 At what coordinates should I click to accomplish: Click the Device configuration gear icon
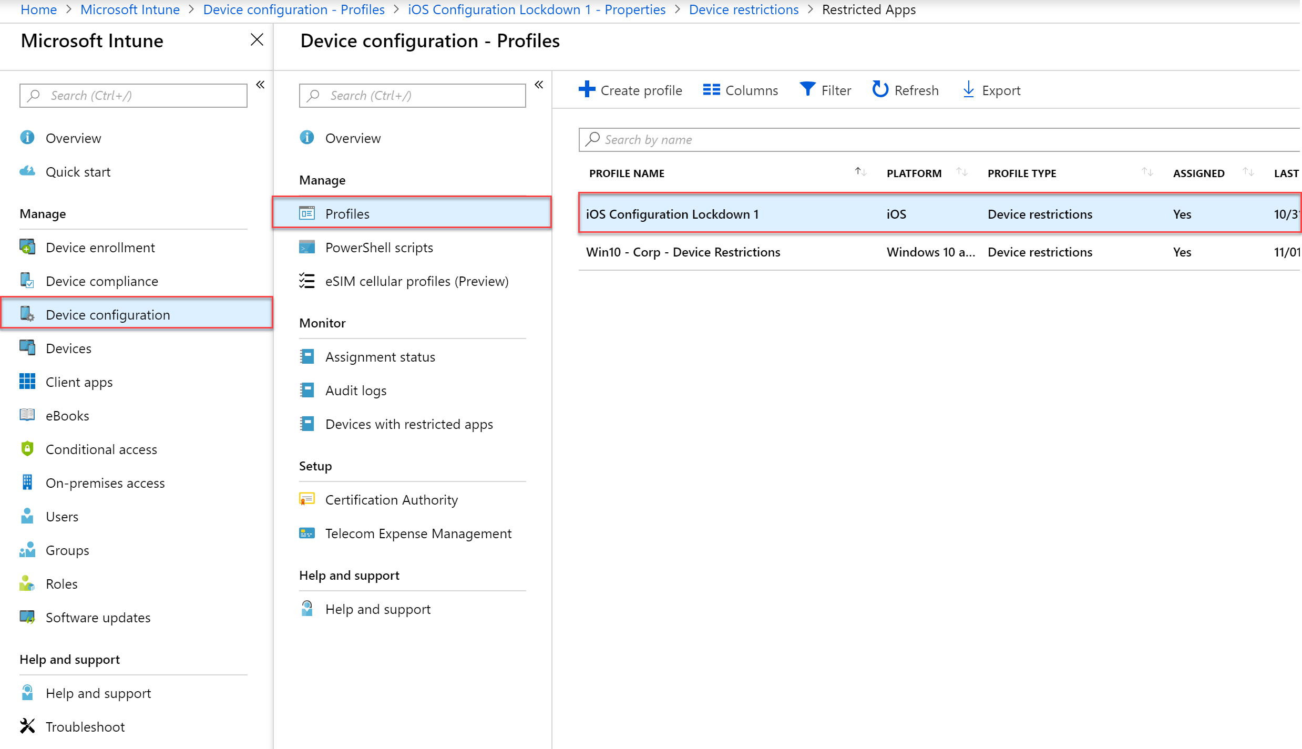27,314
